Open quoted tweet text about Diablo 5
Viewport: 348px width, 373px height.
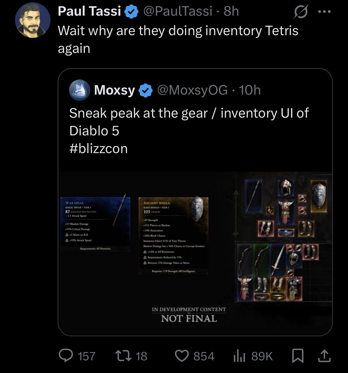click(x=189, y=131)
